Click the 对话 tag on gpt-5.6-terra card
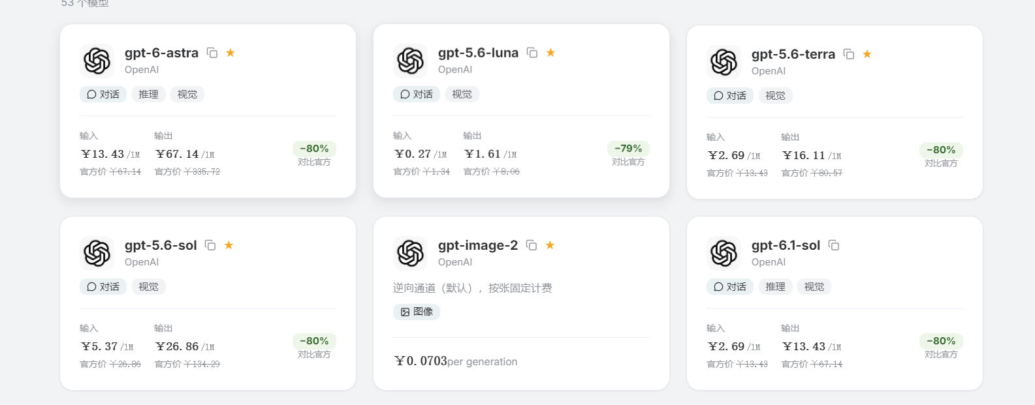 (x=730, y=96)
